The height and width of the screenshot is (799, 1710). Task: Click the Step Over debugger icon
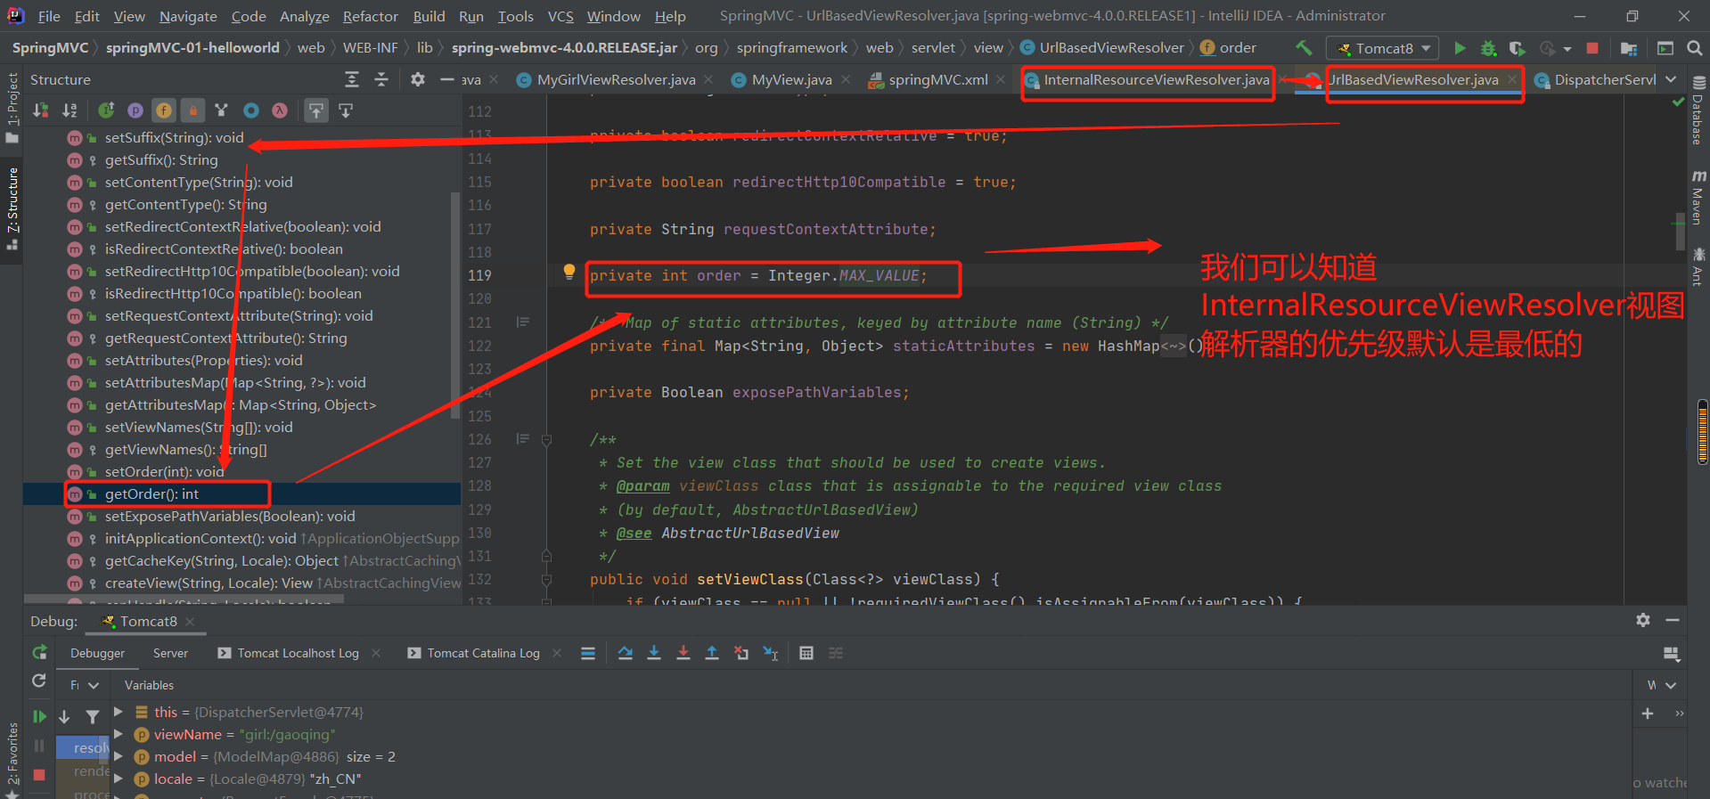click(x=626, y=653)
